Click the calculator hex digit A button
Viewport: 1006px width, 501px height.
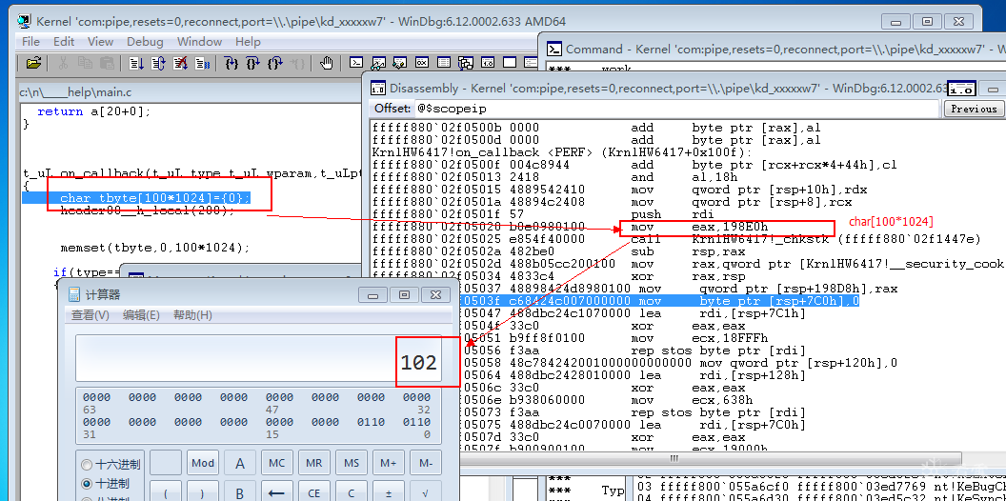coord(240,463)
